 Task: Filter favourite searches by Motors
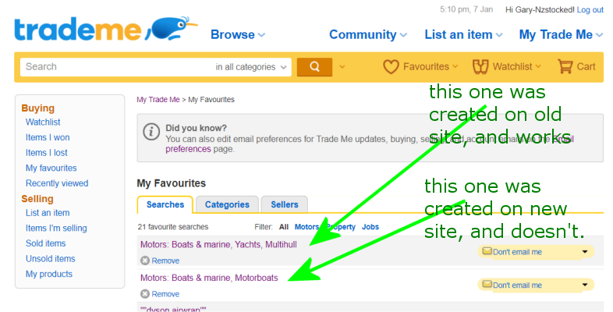tap(306, 227)
